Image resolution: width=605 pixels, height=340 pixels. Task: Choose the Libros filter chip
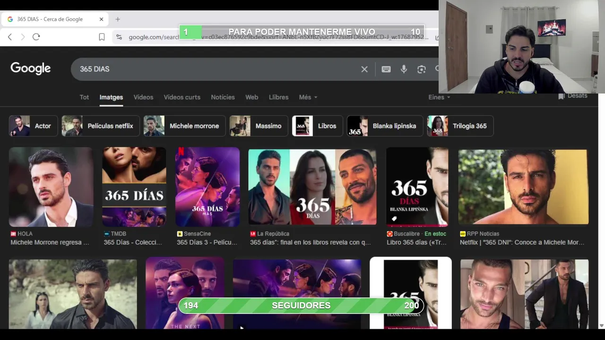318,126
